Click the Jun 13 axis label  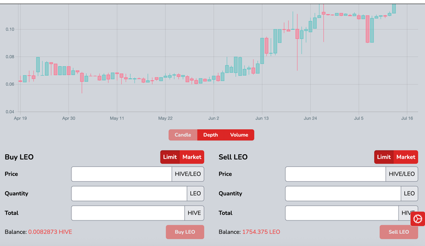262,118
